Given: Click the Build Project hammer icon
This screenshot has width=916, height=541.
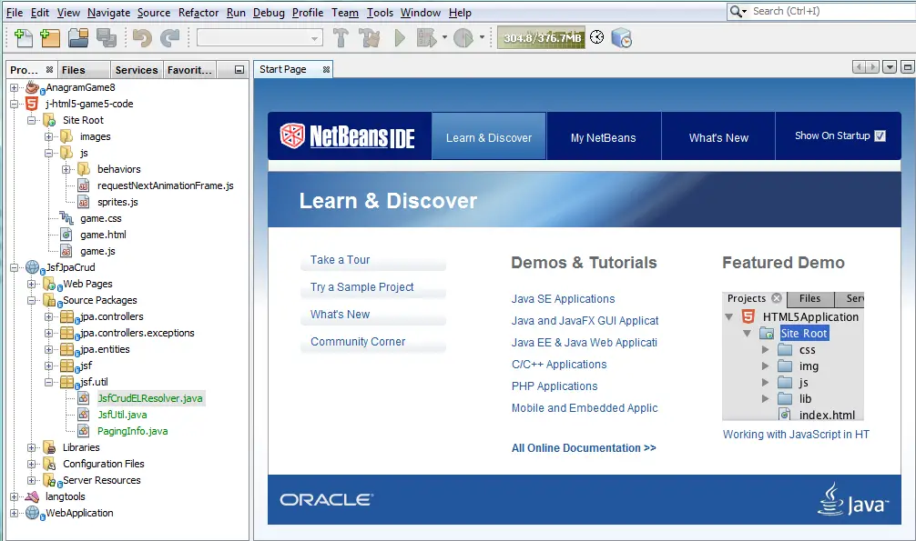Looking at the screenshot, I should click(341, 38).
